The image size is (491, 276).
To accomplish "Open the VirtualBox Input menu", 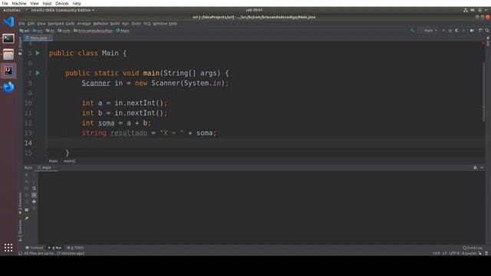I will [47, 3].
